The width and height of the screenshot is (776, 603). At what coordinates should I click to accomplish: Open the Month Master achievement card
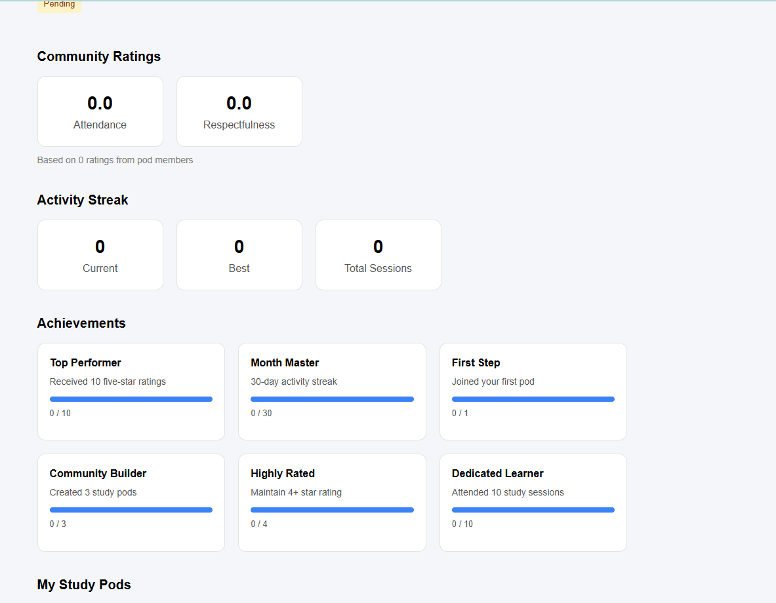coord(332,391)
